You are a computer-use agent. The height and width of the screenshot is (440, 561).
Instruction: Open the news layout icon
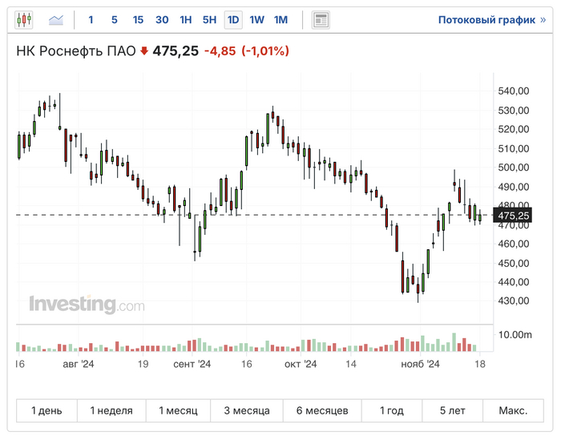321,19
